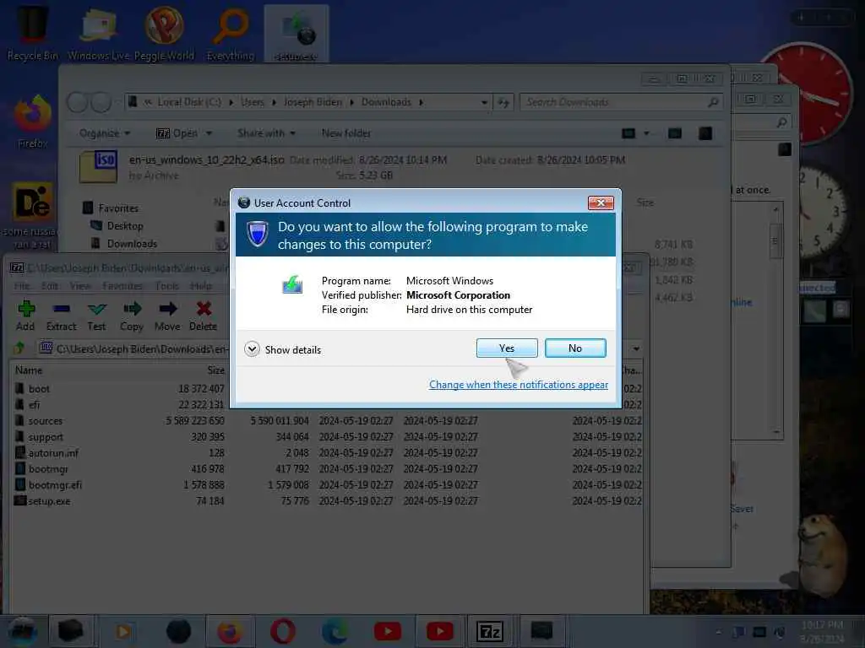This screenshot has height=648, width=865.
Task: Open Firefox desktop icon
Action: pyautogui.click(x=32, y=122)
